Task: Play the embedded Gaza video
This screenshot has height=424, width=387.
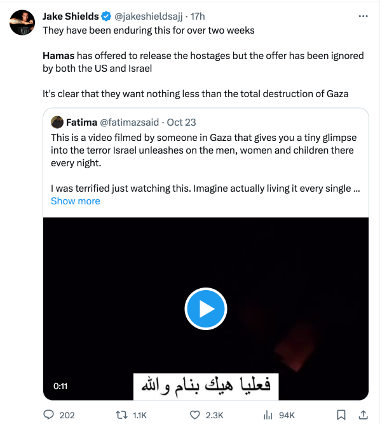Action: click(x=206, y=309)
